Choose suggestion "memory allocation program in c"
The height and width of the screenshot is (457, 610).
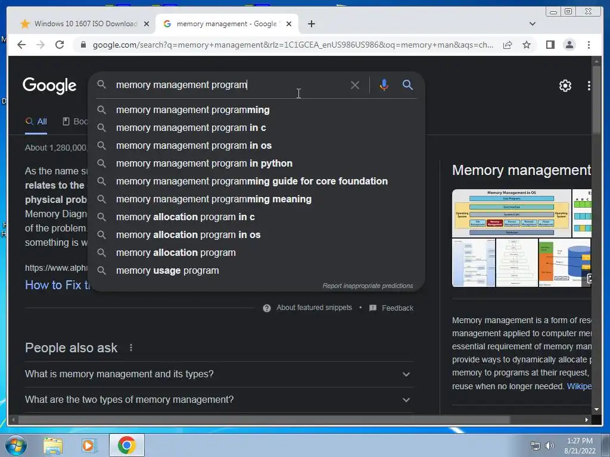click(256, 217)
